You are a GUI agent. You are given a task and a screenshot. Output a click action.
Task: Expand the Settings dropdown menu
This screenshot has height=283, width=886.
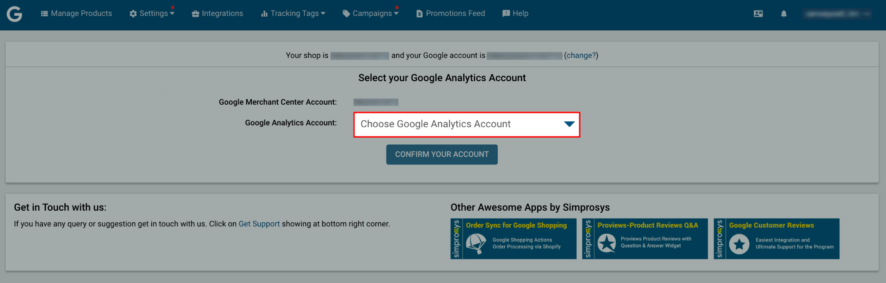click(152, 13)
